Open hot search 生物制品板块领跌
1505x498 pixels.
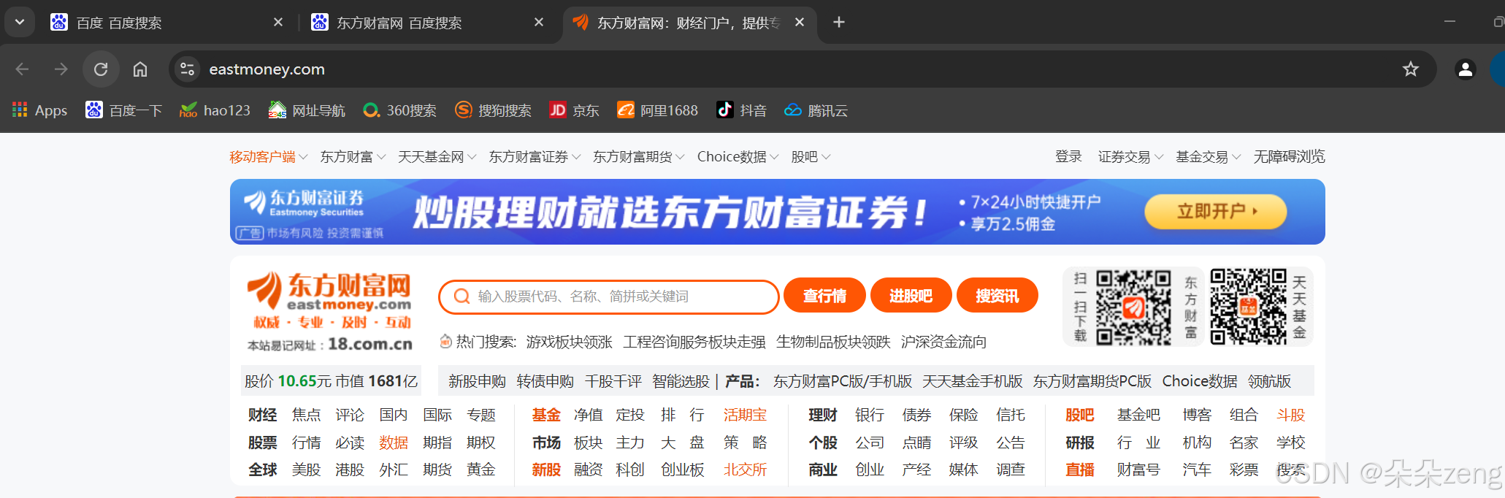(x=833, y=342)
